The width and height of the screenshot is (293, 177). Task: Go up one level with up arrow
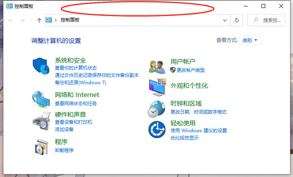tap(39, 20)
